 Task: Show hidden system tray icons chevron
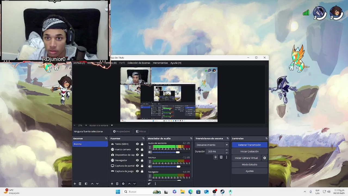(x=305, y=192)
